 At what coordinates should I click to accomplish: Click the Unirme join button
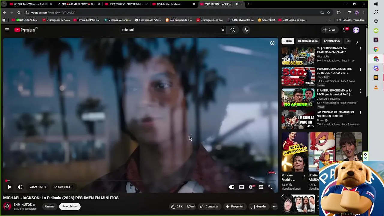tap(50, 206)
